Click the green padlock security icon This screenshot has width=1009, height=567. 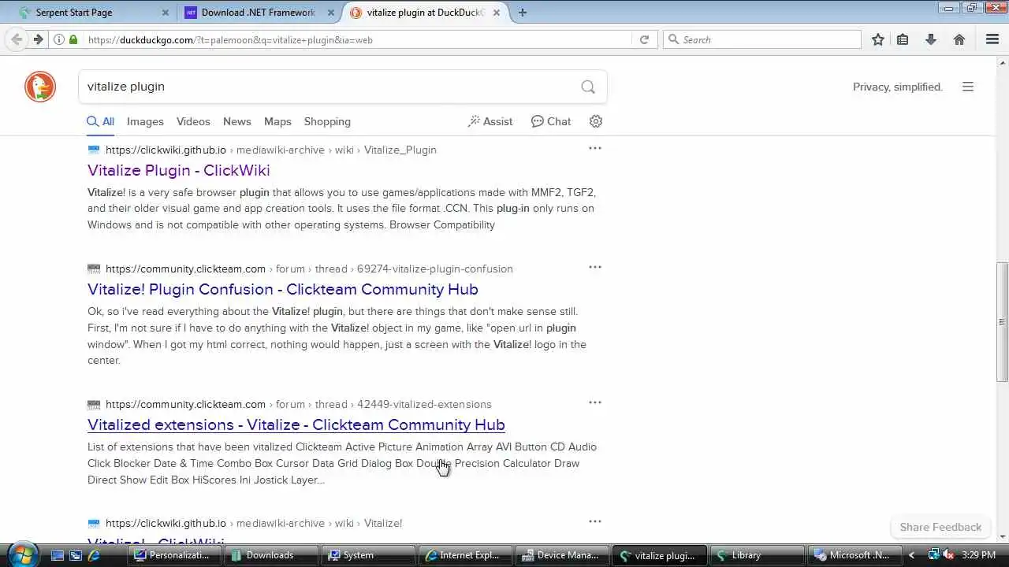[x=73, y=39]
